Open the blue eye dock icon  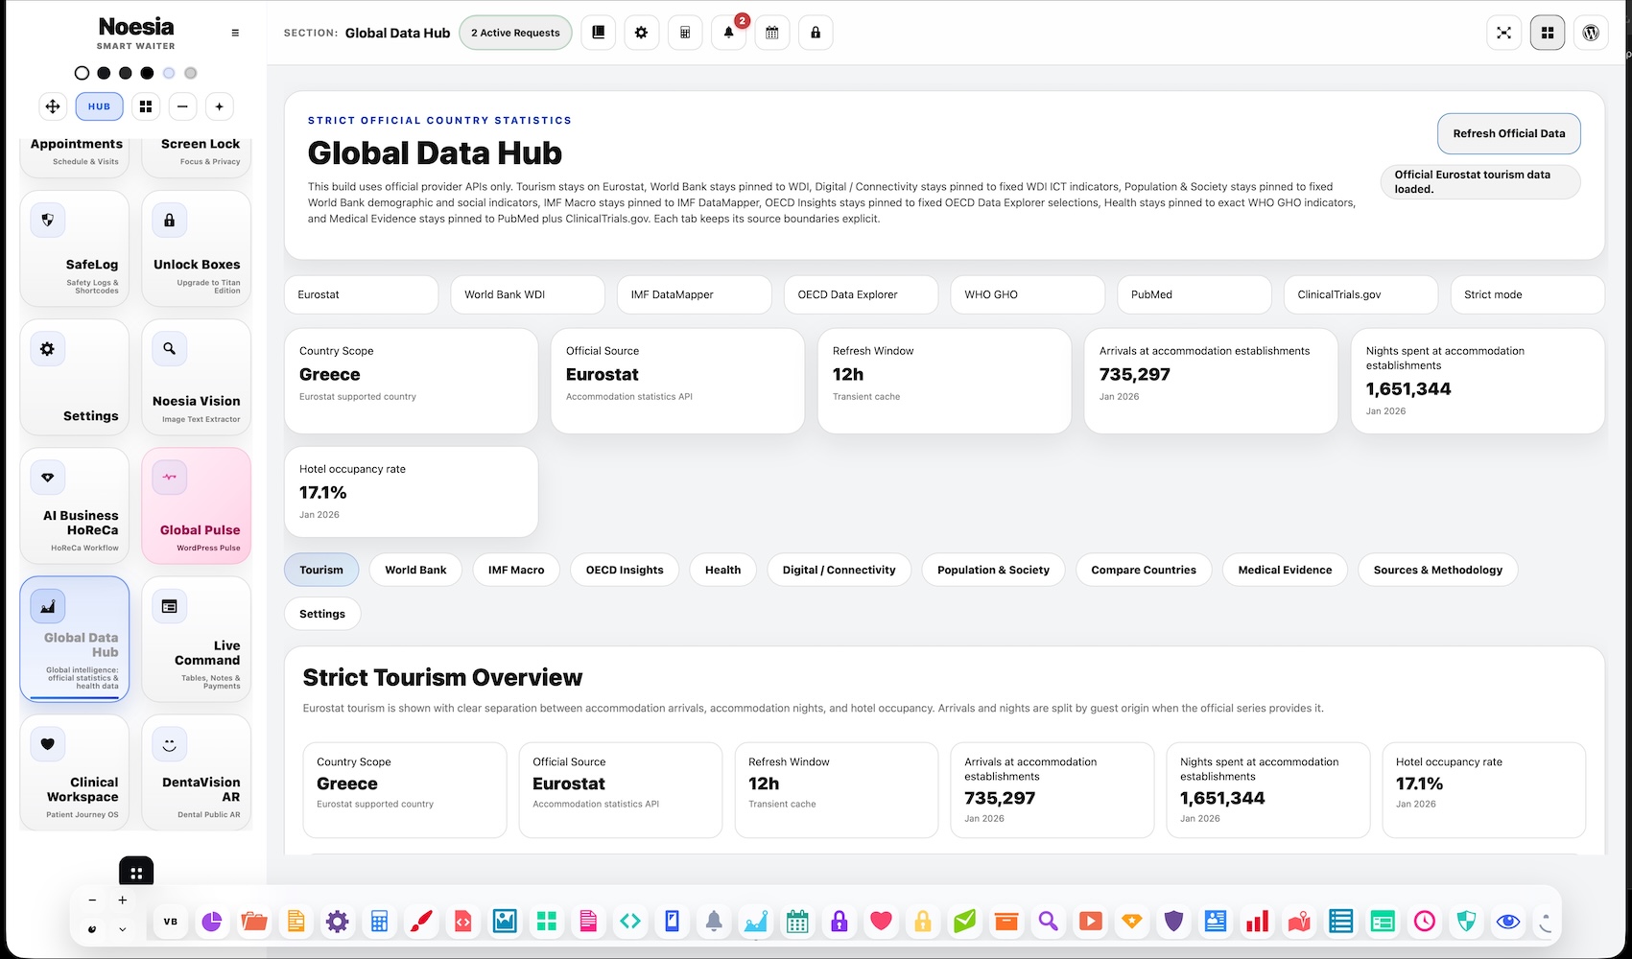click(x=1508, y=922)
